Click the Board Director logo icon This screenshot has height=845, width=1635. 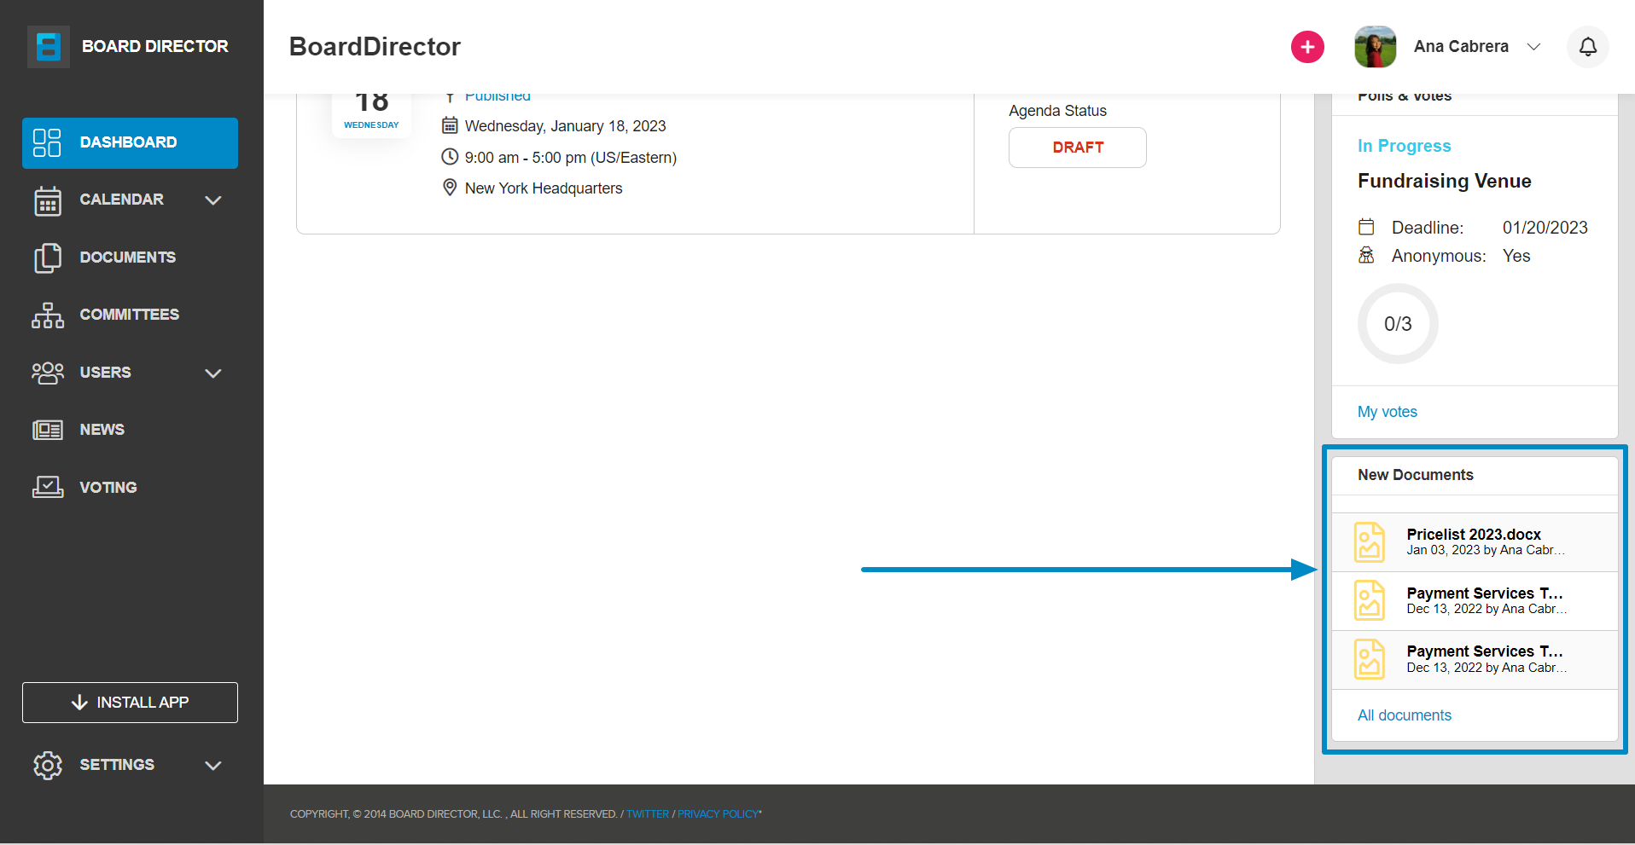(x=49, y=46)
